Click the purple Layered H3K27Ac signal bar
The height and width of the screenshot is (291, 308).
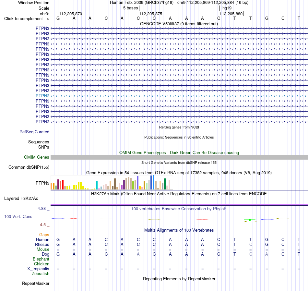pyautogui.click(x=179, y=205)
